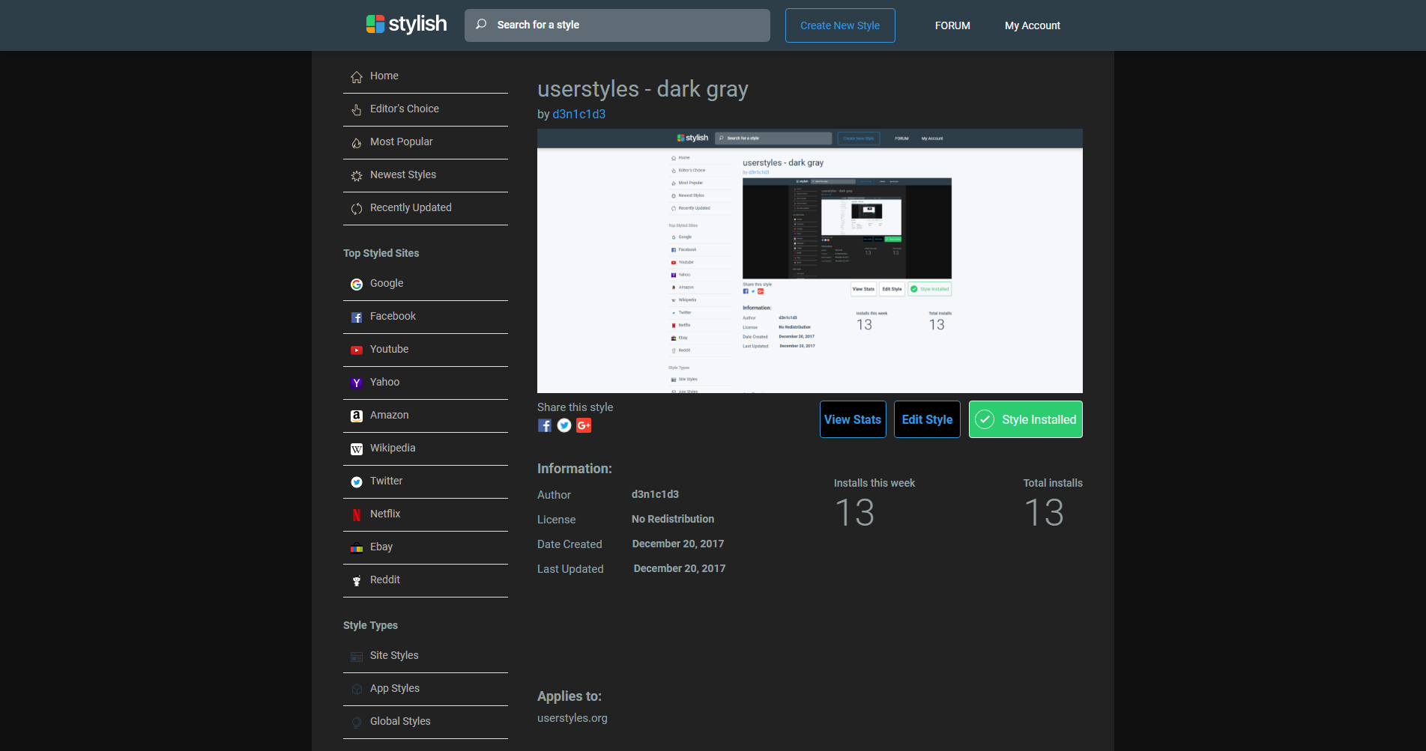
Task: Click the search magnifier icon
Action: (x=481, y=25)
